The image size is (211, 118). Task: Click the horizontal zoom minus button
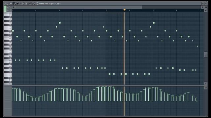pos(206,7)
